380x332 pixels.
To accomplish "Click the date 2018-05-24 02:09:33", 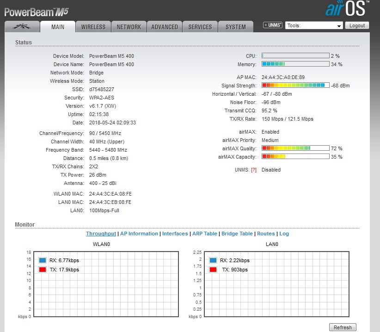I will click(112, 123).
